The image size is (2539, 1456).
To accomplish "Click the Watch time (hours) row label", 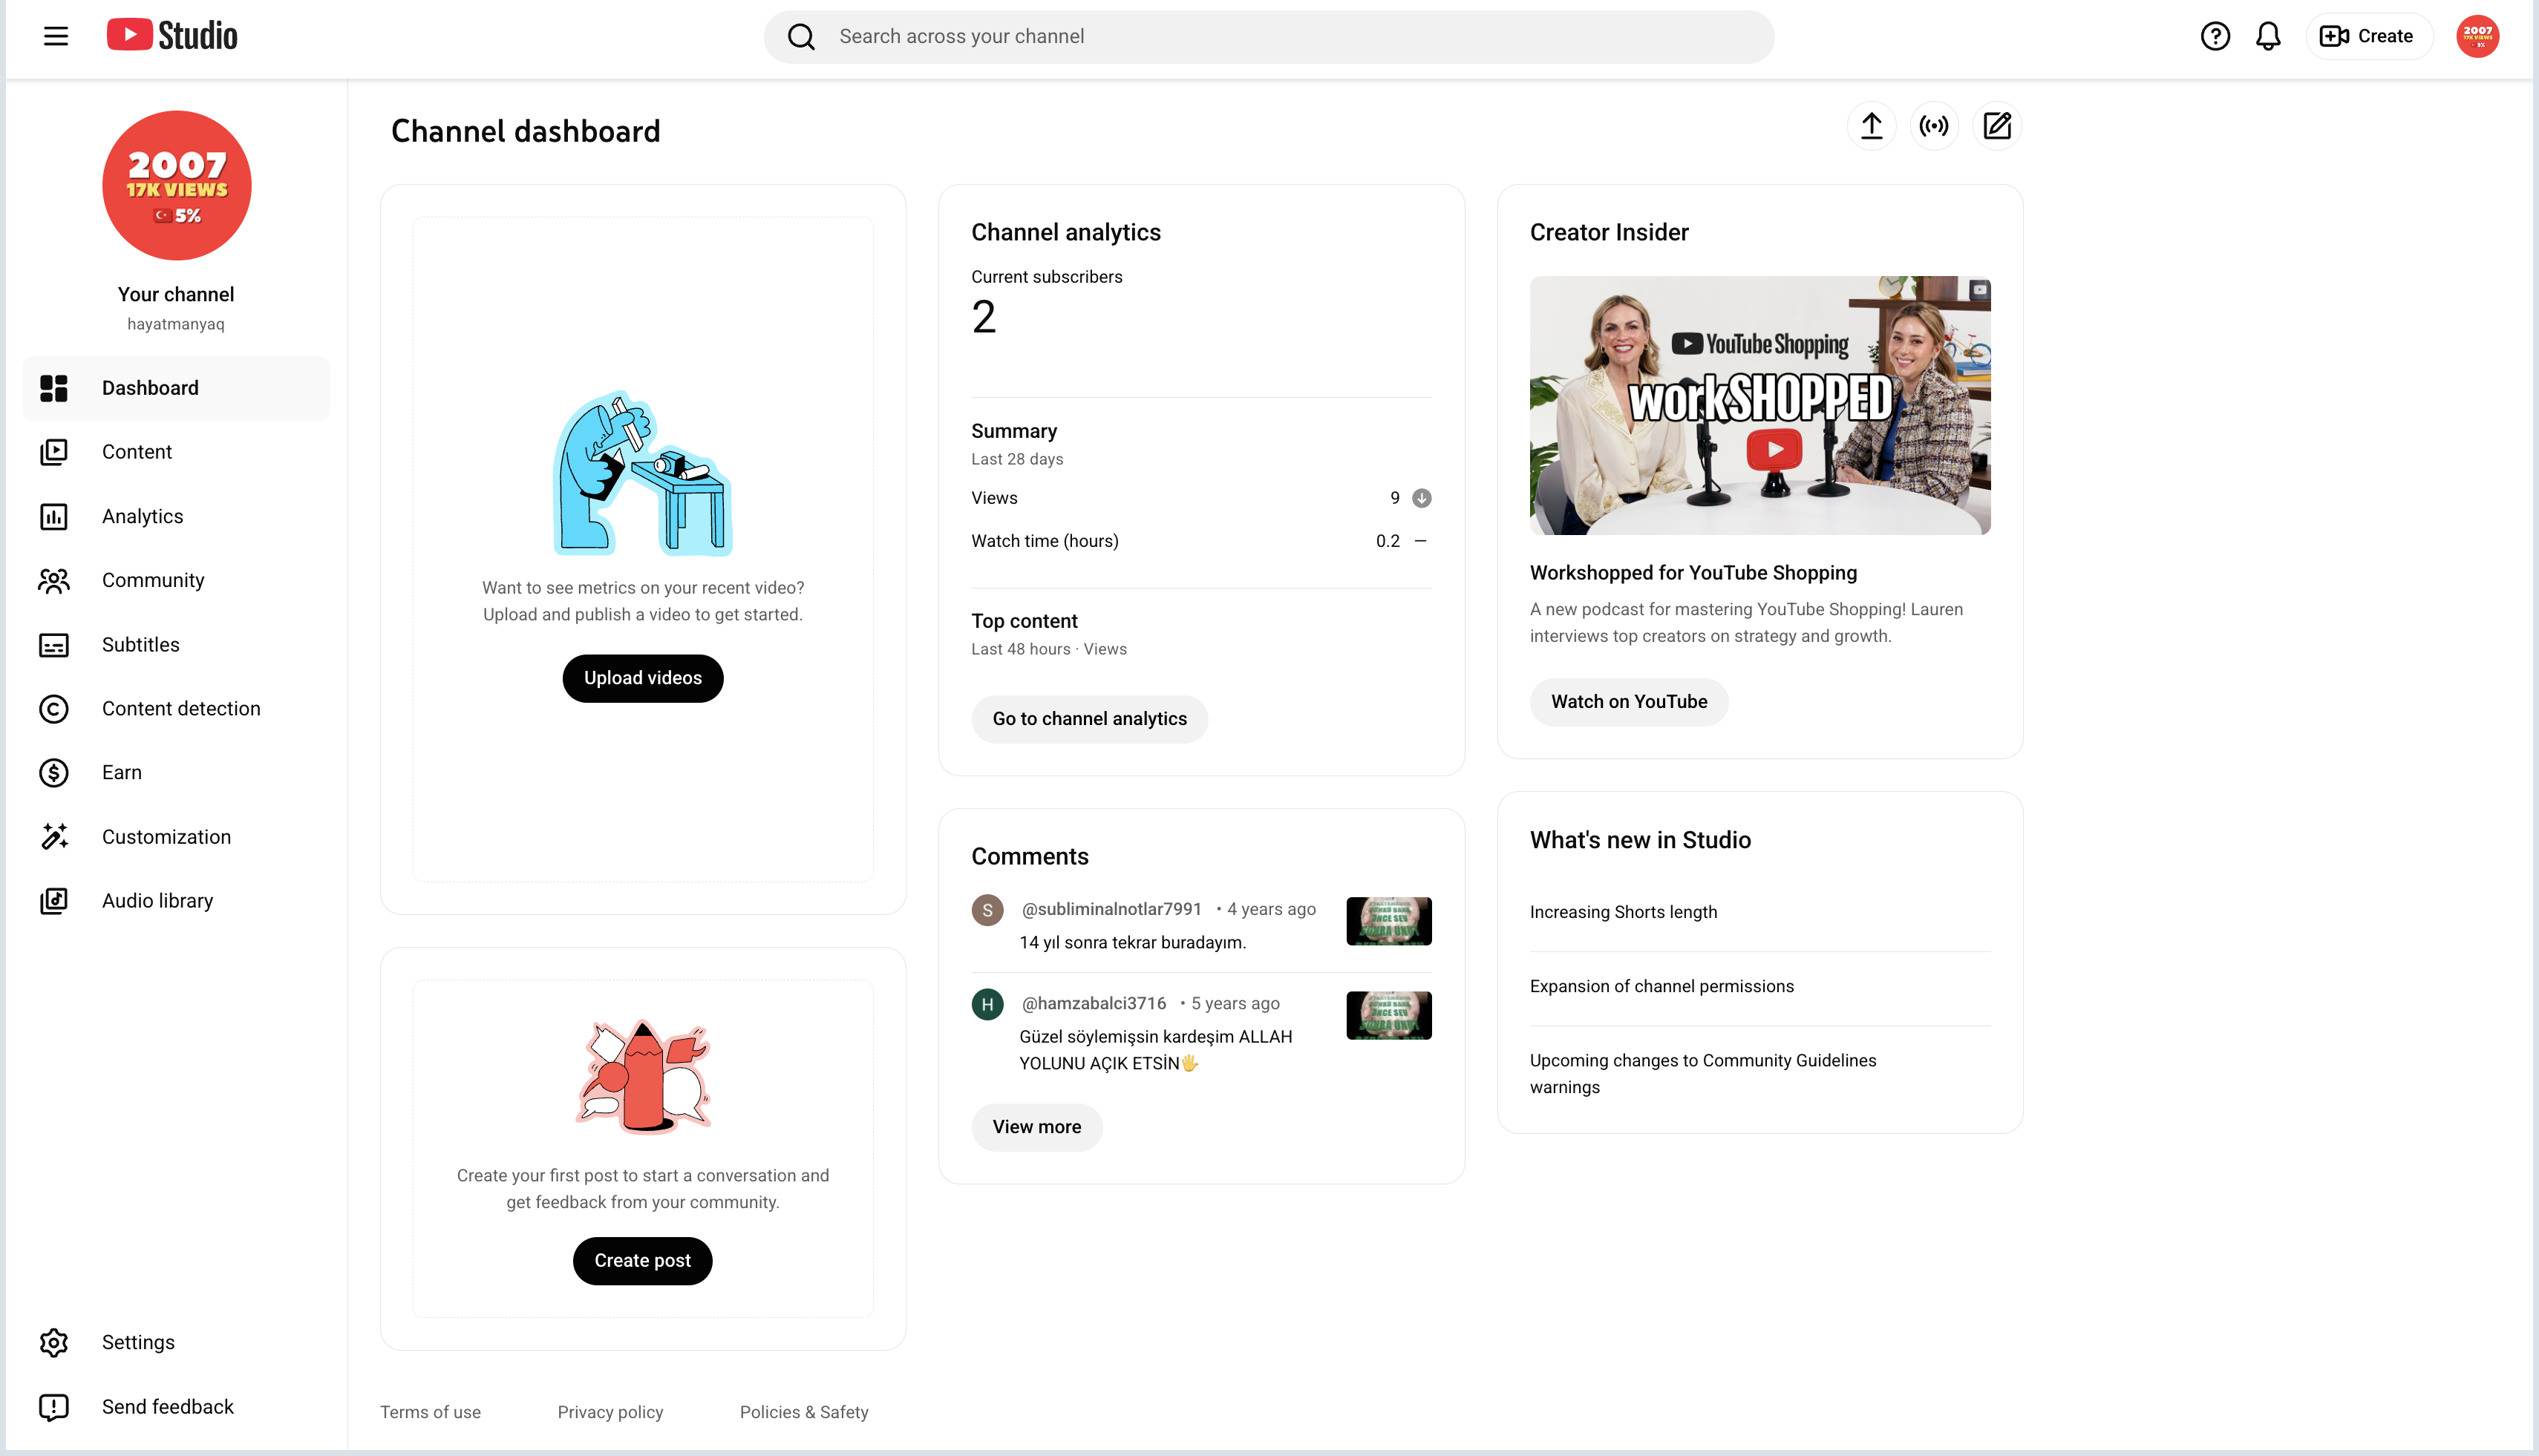I will pos(1045,541).
